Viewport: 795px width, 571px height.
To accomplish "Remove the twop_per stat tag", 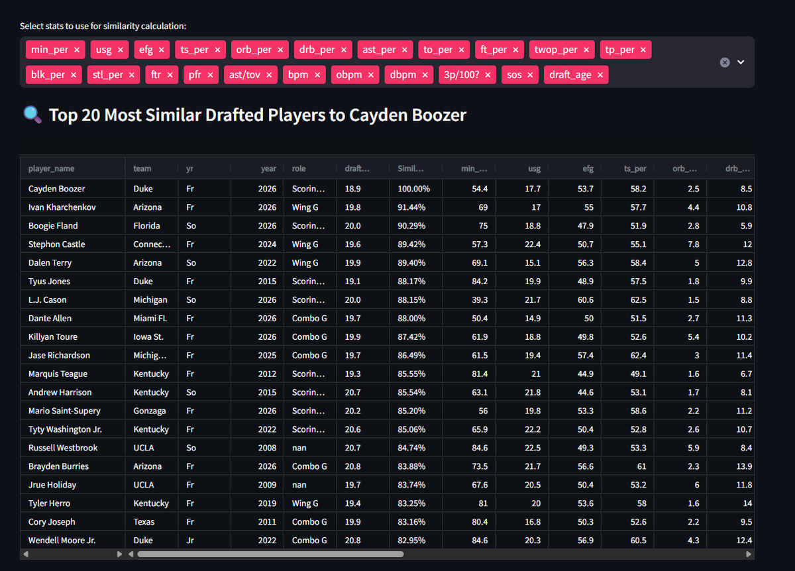I will 586,50.
